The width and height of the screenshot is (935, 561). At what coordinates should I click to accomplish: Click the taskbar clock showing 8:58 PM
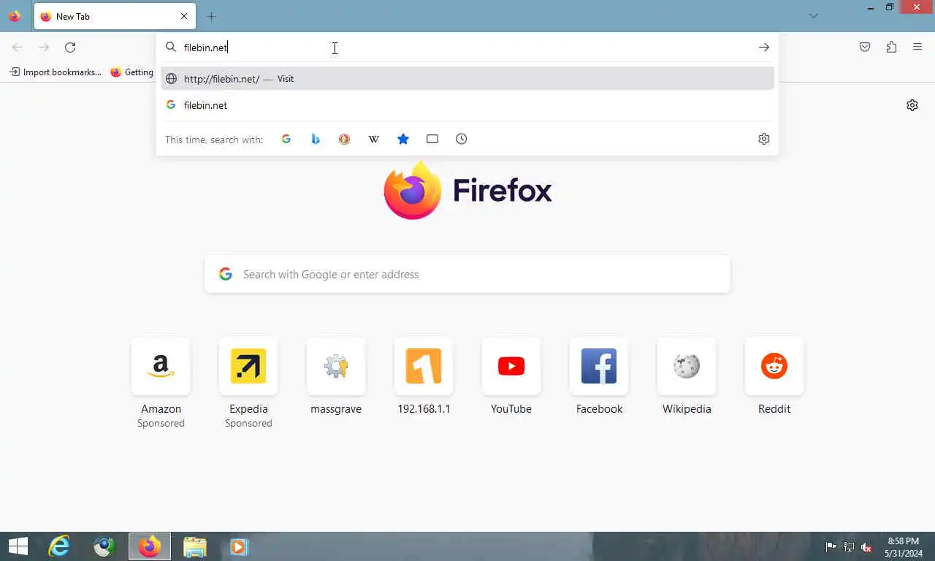point(904,547)
